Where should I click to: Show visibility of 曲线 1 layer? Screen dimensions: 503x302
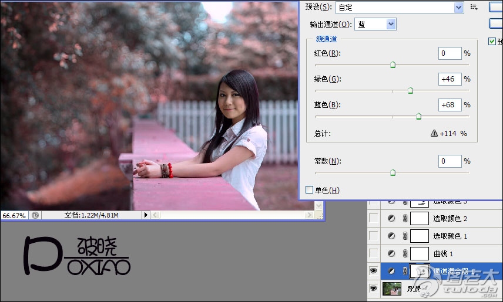pos(374,254)
